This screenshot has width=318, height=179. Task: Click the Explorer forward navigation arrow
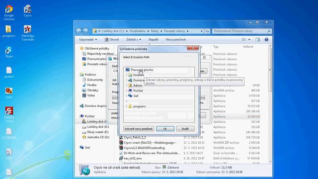point(85,31)
